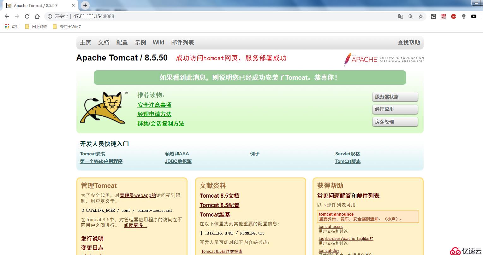Open 查找帮助 in the navigation bar
This screenshot has height=255, width=483.
point(409,43)
